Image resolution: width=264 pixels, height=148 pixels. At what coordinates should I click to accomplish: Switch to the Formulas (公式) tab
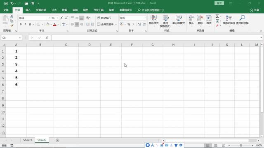[54, 10]
